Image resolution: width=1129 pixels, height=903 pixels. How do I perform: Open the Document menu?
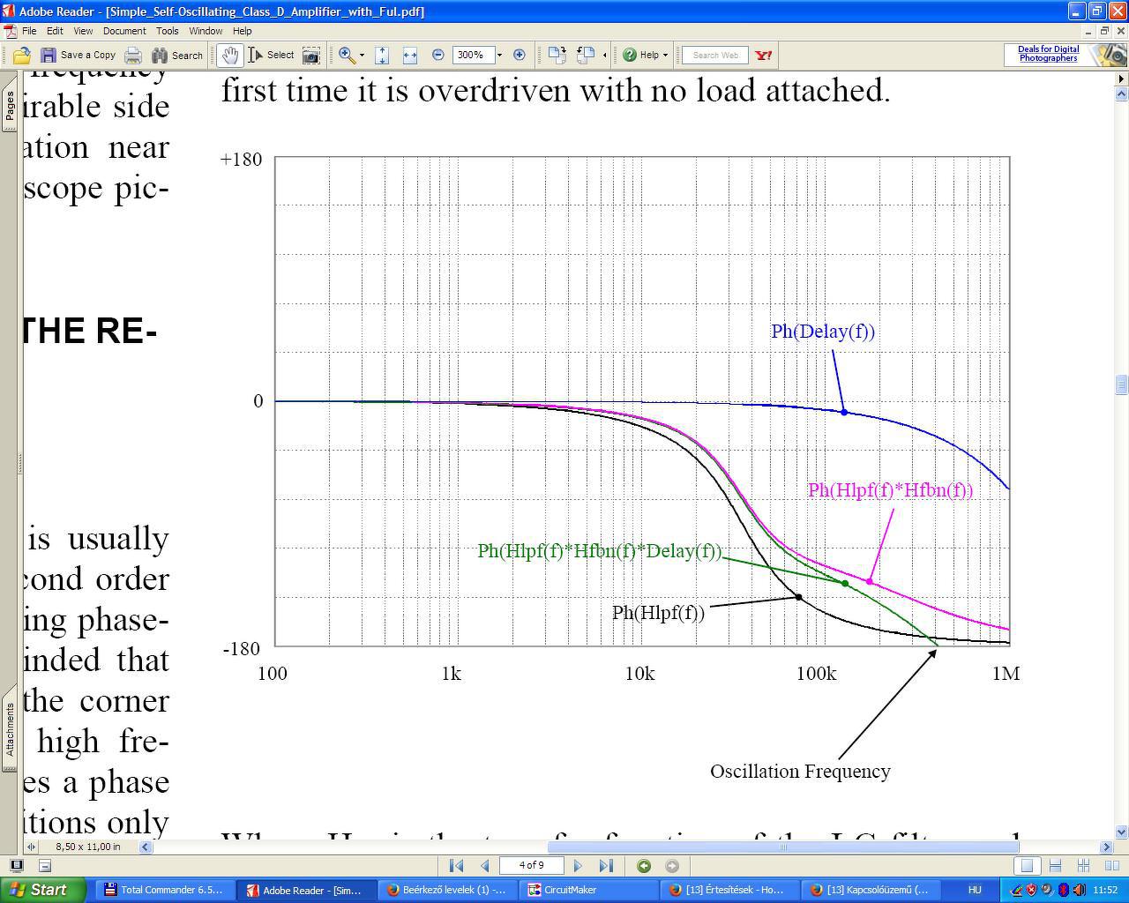coord(124,31)
